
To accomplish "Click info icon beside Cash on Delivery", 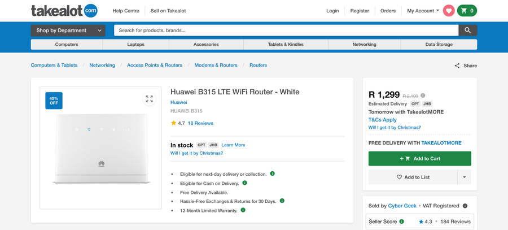I will [x=244, y=183].
